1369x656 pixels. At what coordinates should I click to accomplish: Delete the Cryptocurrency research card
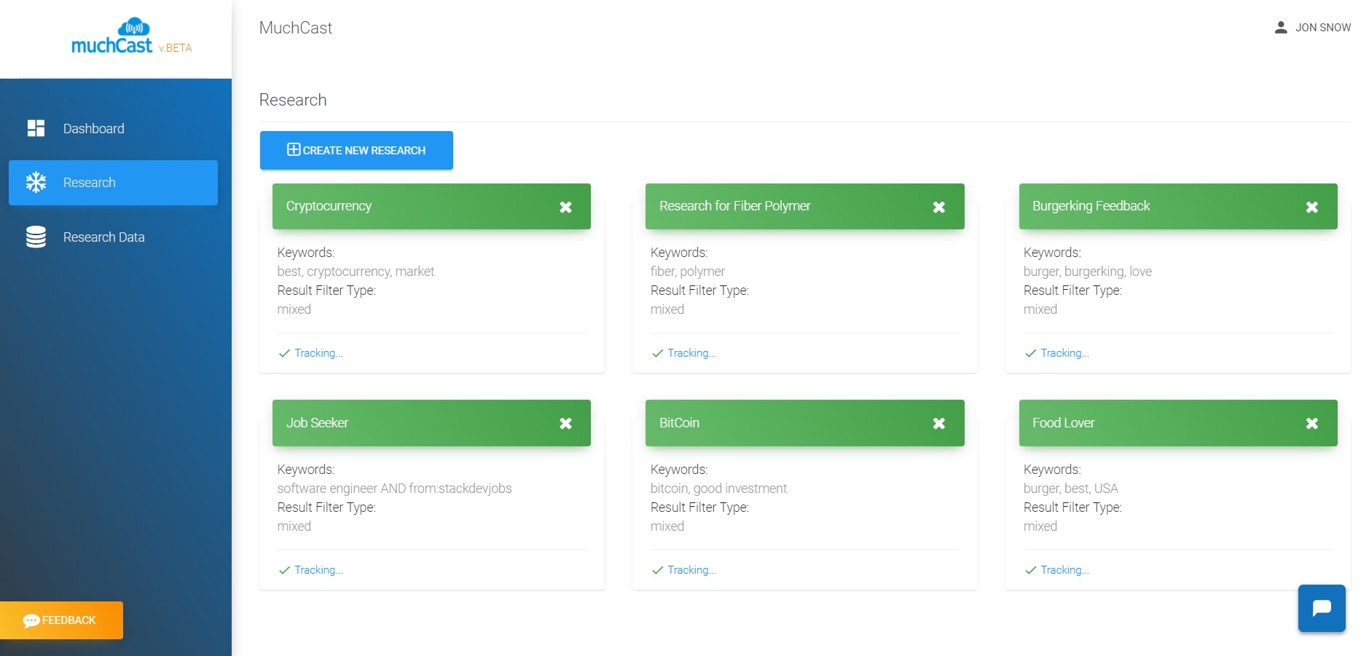coord(565,208)
